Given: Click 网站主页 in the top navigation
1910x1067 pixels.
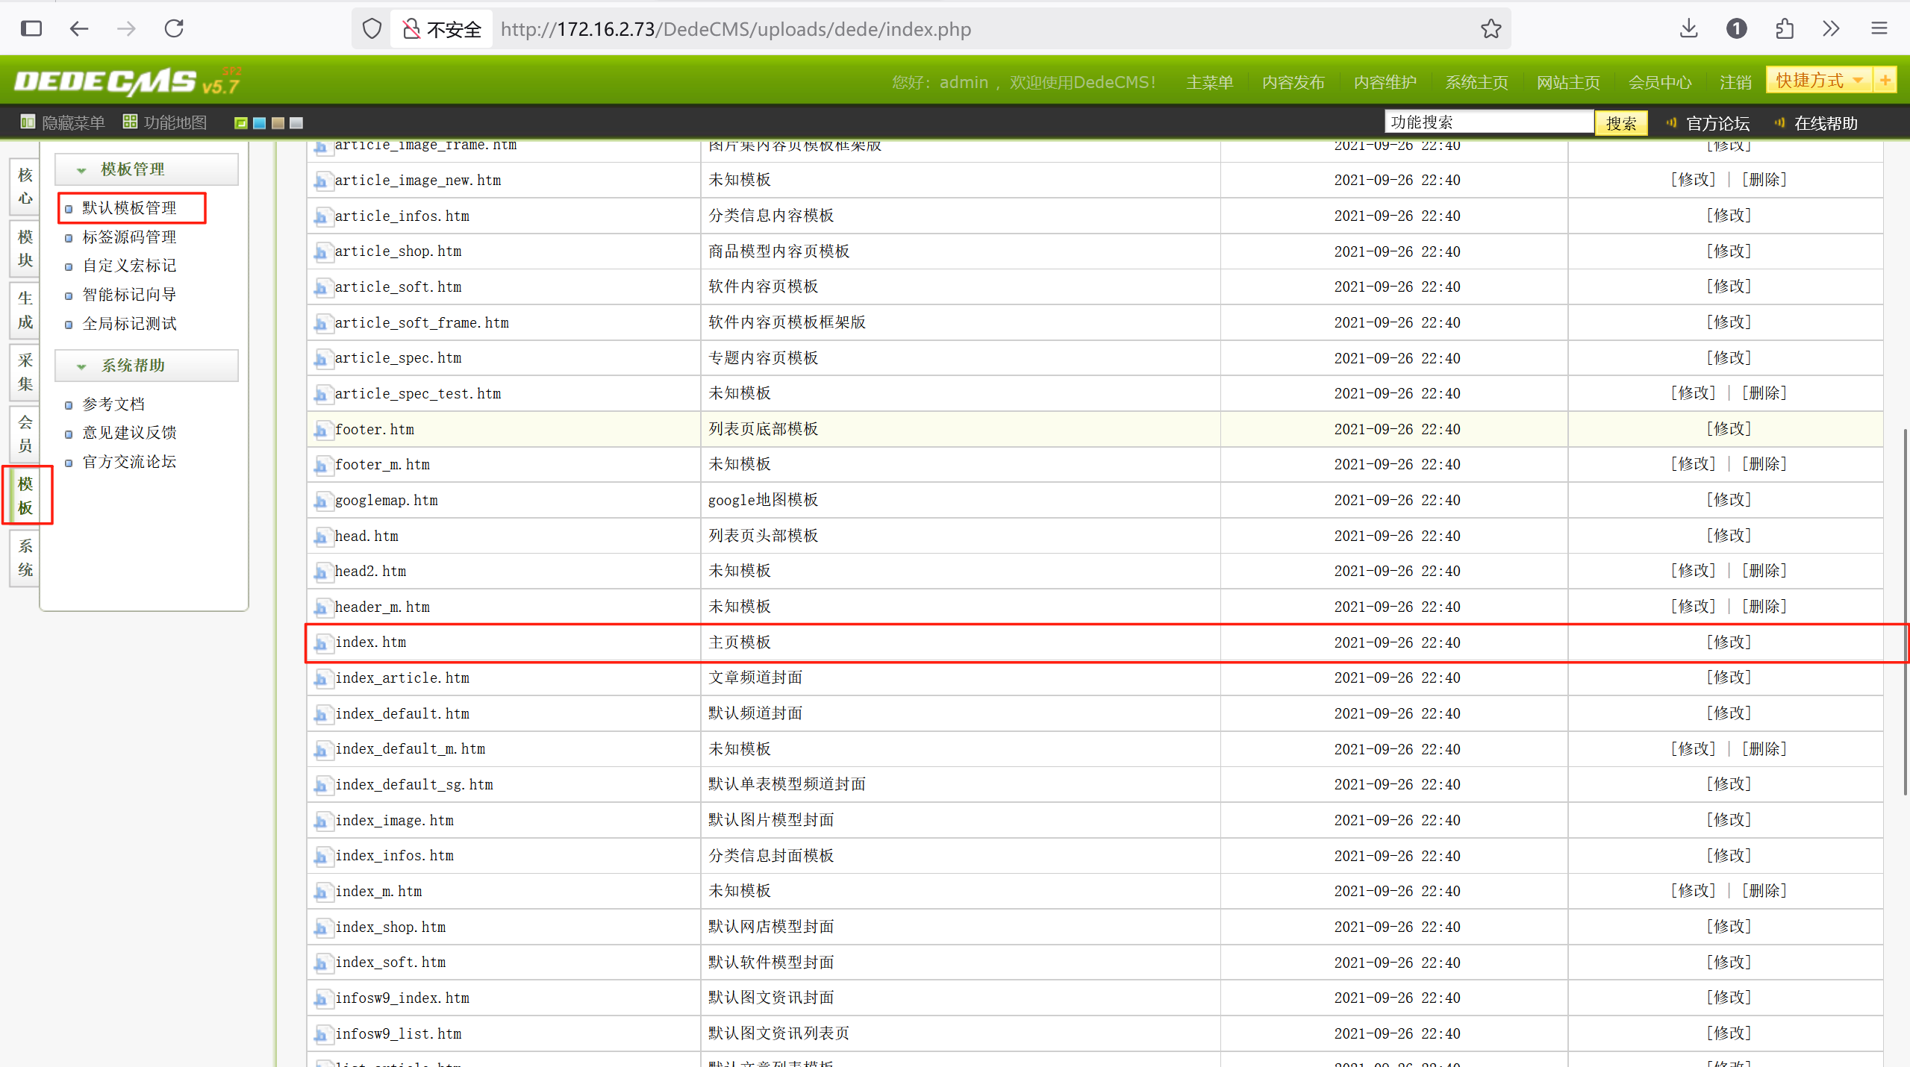Looking at the screenshot, I should tap(1567, 82).
